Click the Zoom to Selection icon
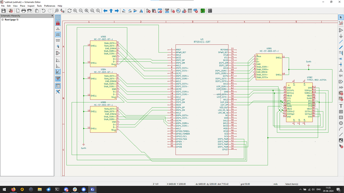This screenshot has width=344, height=193. point(98,11)
